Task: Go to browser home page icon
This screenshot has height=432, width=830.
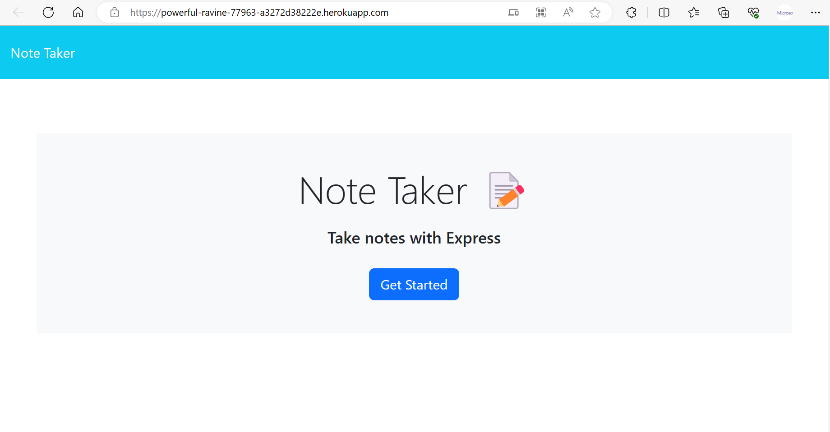Action: (78, 13)
